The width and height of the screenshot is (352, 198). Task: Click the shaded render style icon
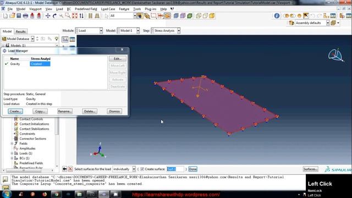tap(212, 16)
